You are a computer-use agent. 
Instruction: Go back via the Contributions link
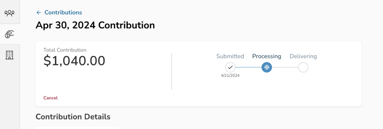tap(63, 13)
